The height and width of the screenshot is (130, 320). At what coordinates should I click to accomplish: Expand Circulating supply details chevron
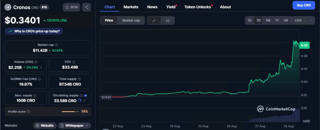point(84,101)
